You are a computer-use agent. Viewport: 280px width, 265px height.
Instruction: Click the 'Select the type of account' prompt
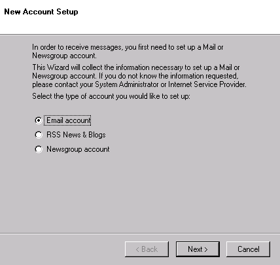tap(111, 96)
